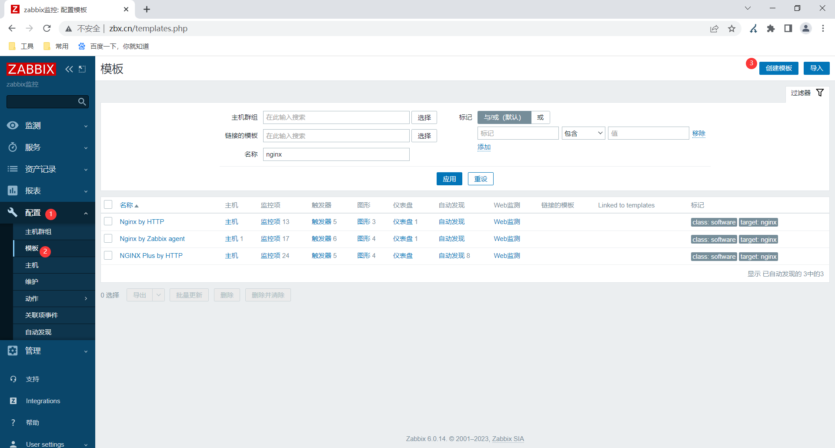This screenshot has width=835, height=448.
Task: Expand the 报表 menu section
Action: pyautogui.click(x=47, y=191)
